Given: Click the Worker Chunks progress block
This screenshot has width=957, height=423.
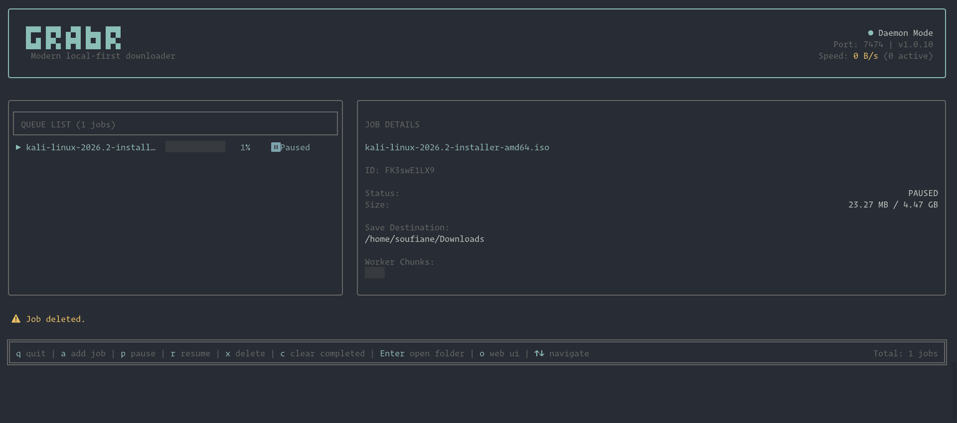Looking at the screenshot, I should (375, 273).
